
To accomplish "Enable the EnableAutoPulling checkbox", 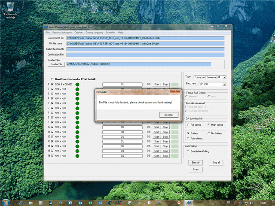I will click(188, 151).
